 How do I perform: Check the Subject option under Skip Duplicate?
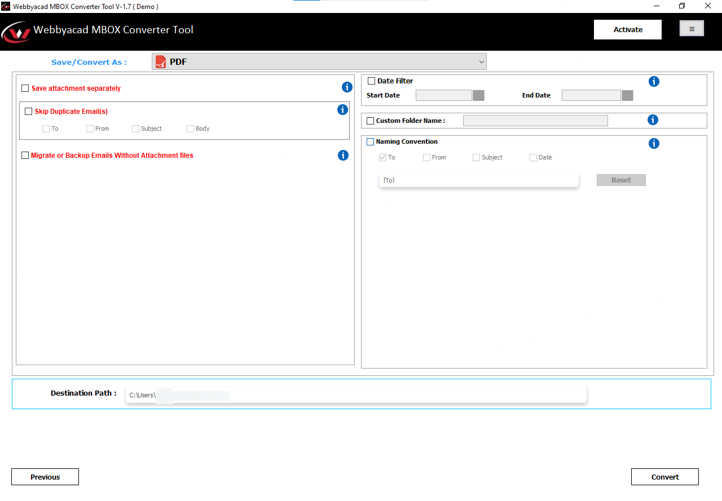[x=135, y=128]
